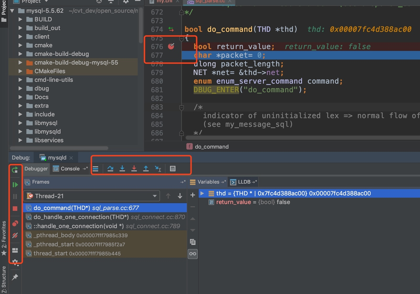Place cursor on line 679 NET *net
420x294 pixels.
pos(238,73)
